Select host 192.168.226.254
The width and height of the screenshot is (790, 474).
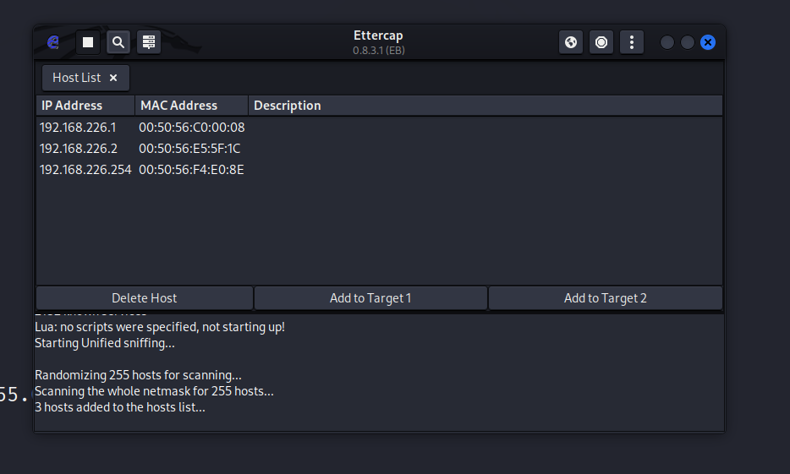tap(85, 170)
